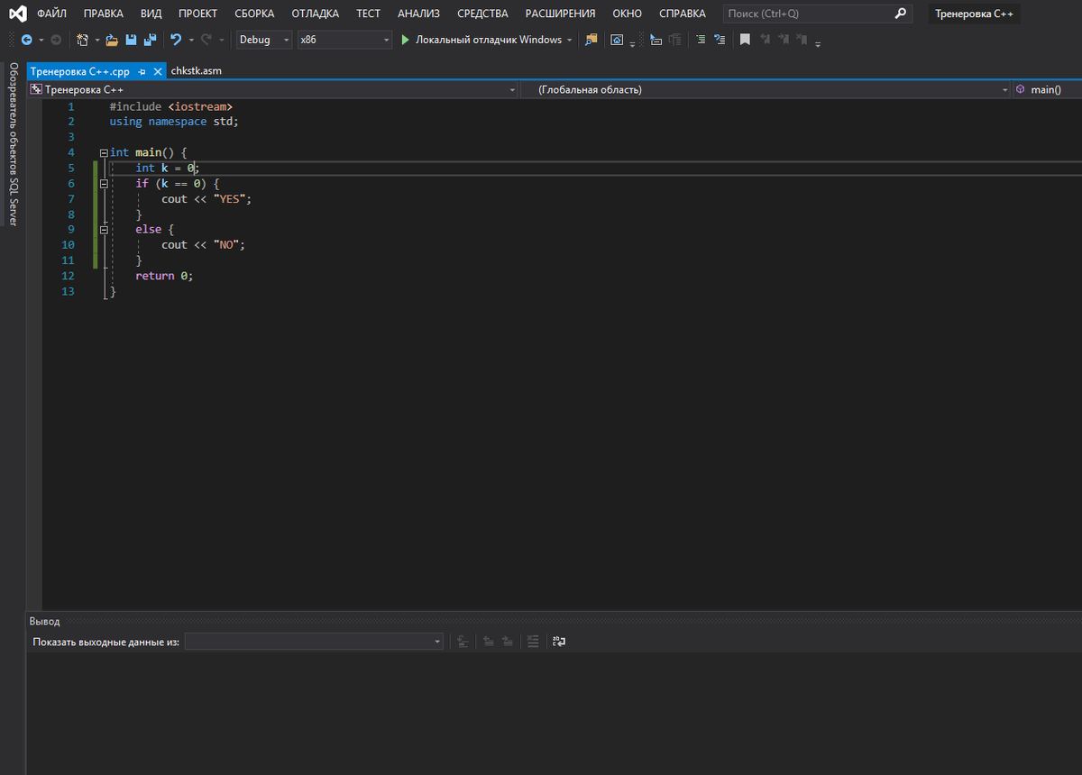
Task: Open the ОКНО menu
Action: pyautogui.click(x=627, y=14)
